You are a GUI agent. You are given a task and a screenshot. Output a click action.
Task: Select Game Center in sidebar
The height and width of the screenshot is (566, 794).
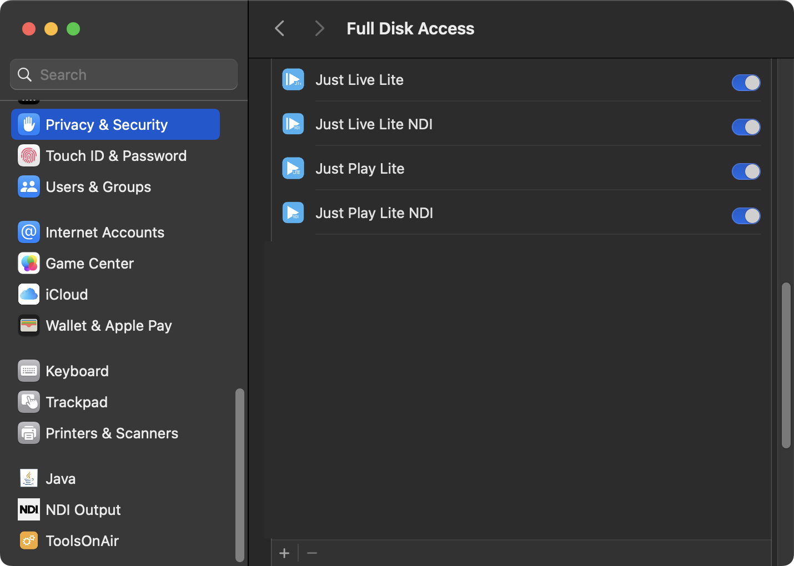click(x=115, y=263)
